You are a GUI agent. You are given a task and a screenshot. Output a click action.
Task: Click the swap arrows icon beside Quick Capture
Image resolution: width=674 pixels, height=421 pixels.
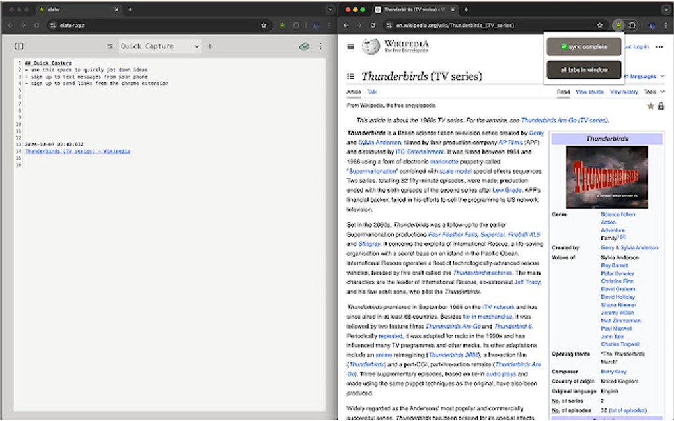tap(110, 46)
